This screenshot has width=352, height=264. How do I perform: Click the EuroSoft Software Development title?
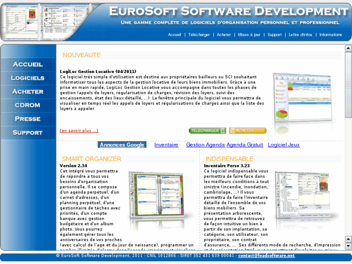pyautogui.click(x=229, y=11)
